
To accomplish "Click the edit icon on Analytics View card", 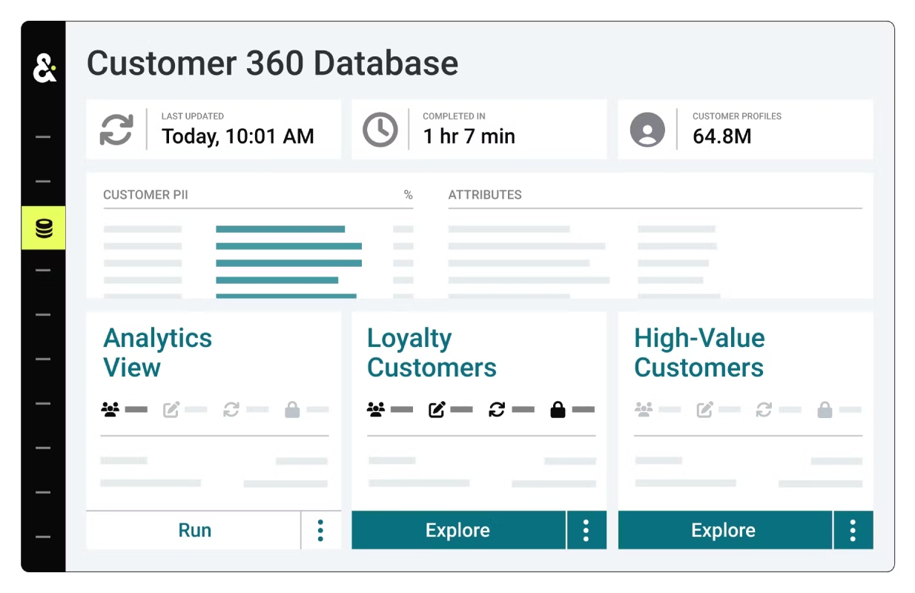I will (171, 409).
